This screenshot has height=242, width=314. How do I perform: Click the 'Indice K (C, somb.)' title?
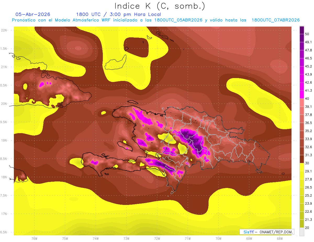160,6
